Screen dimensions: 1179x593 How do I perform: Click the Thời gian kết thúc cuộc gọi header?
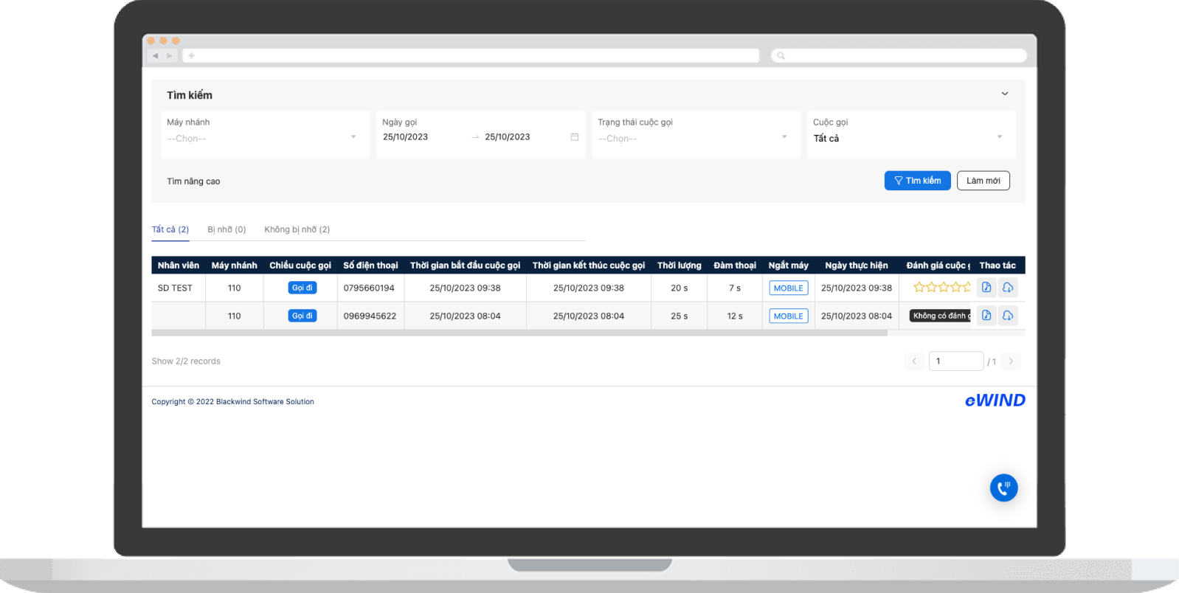[x=589, y=266]
